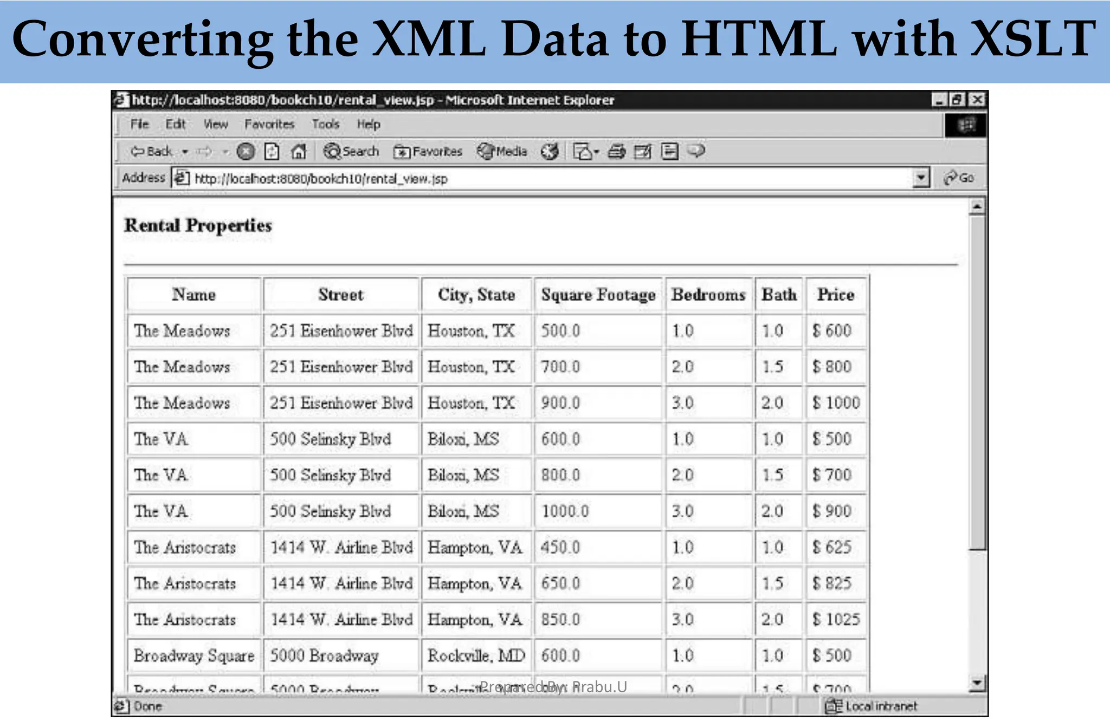
Task: Click the Discuss icon in toolbar
Action: click(x=670, y=152)
